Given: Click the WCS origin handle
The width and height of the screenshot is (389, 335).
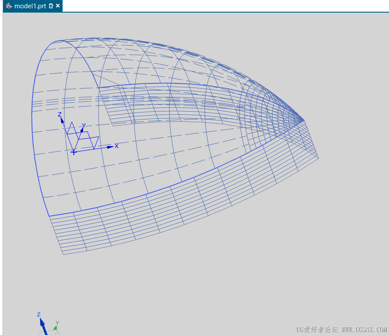Looking at the screenshot, I should [x=74, y=152].
